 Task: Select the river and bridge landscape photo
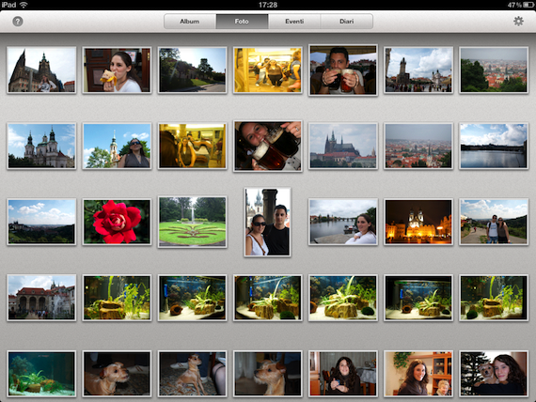click(x=494, y=146)
